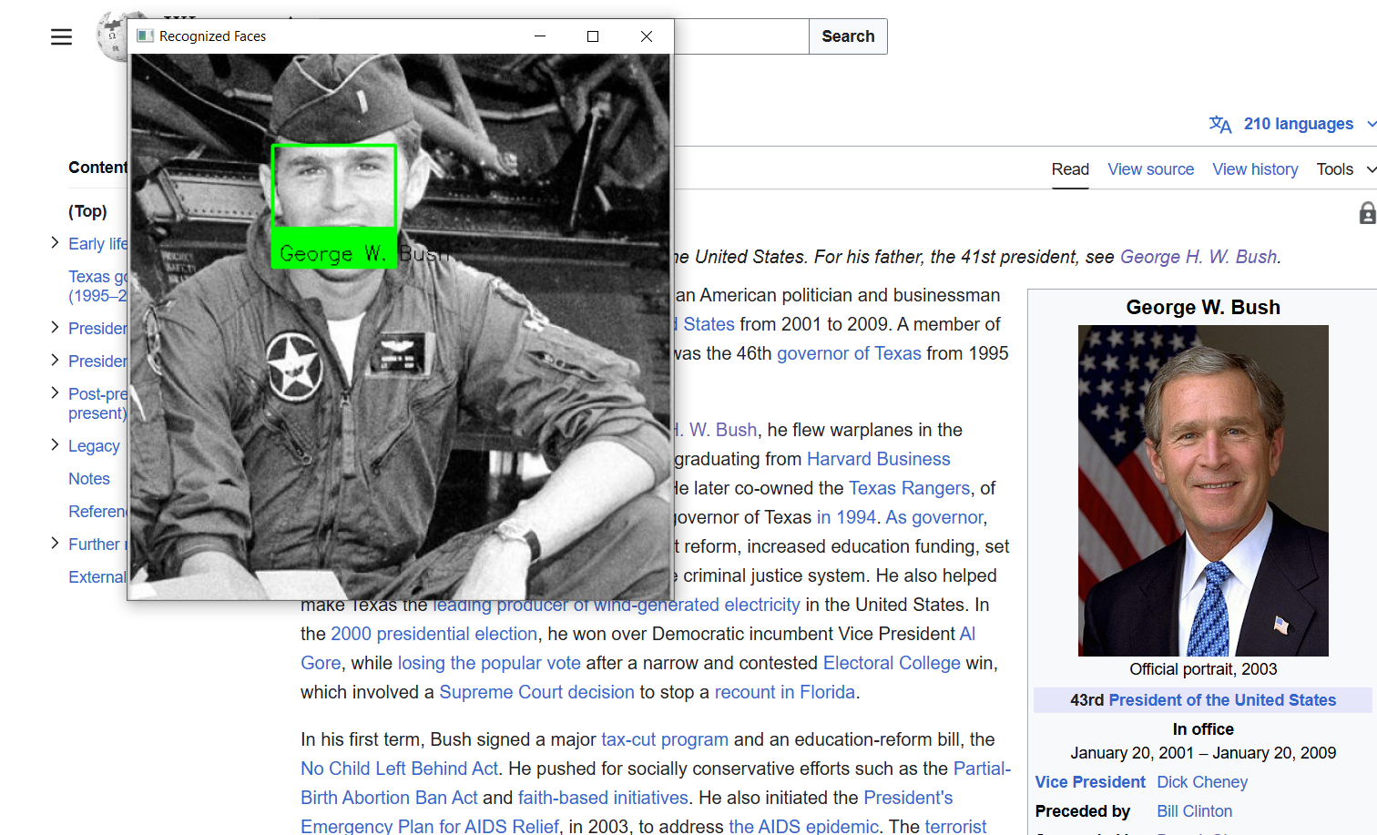Jump to External links section
This screenshot has width=1377, height=835.
(x=97, y=577)
